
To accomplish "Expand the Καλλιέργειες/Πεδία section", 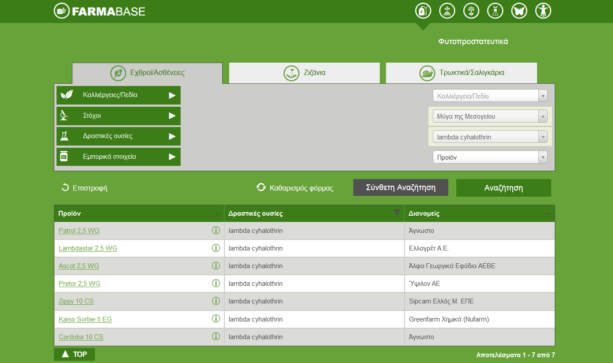I will [x=118, y=95].
